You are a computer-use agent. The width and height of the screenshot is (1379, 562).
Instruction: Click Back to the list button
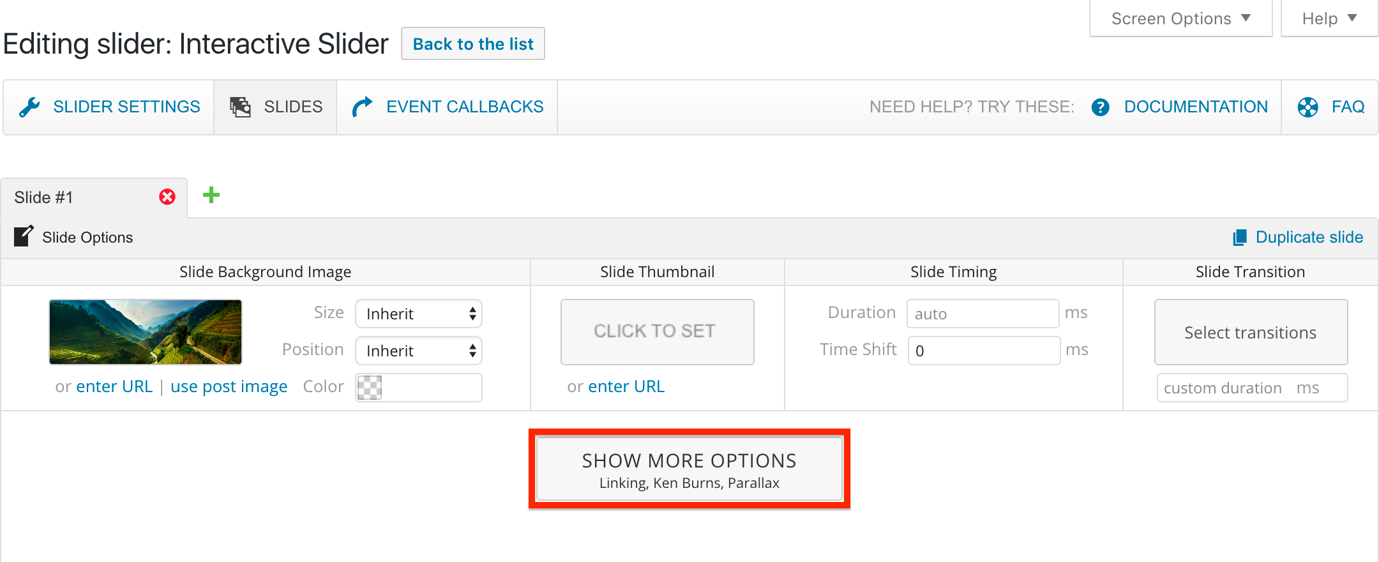[x=473, y=43]
